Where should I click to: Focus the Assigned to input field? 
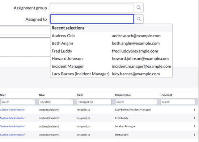click(x=92, y=19)
